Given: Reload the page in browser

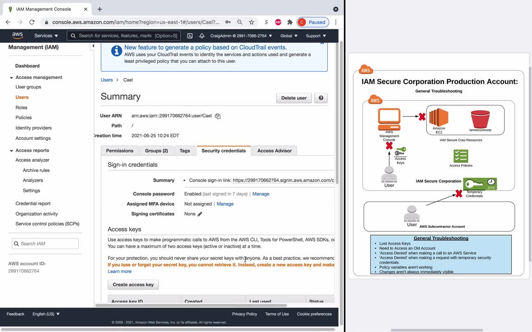Looking at the screenshot, I should pyautogui.click(x=32, y=22).
